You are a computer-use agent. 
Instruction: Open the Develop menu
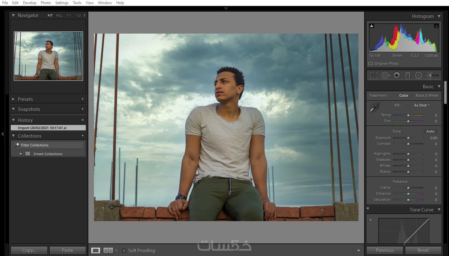click(x=30, y=3)
